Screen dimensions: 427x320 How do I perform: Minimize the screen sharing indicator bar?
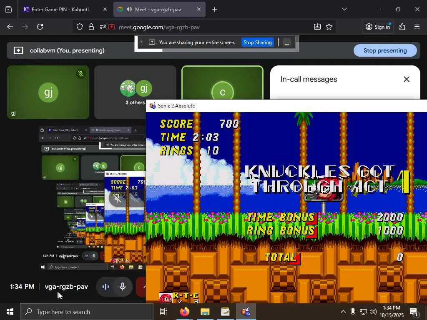click(x=286, y=43)
